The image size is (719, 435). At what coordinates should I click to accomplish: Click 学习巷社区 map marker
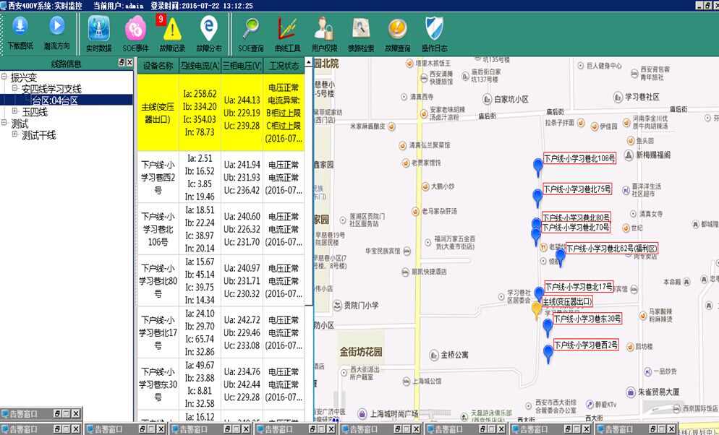(618, 97)
